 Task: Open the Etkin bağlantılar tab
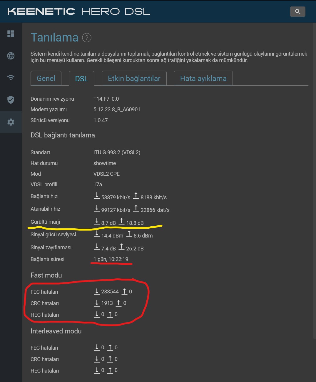click(134, 78)
